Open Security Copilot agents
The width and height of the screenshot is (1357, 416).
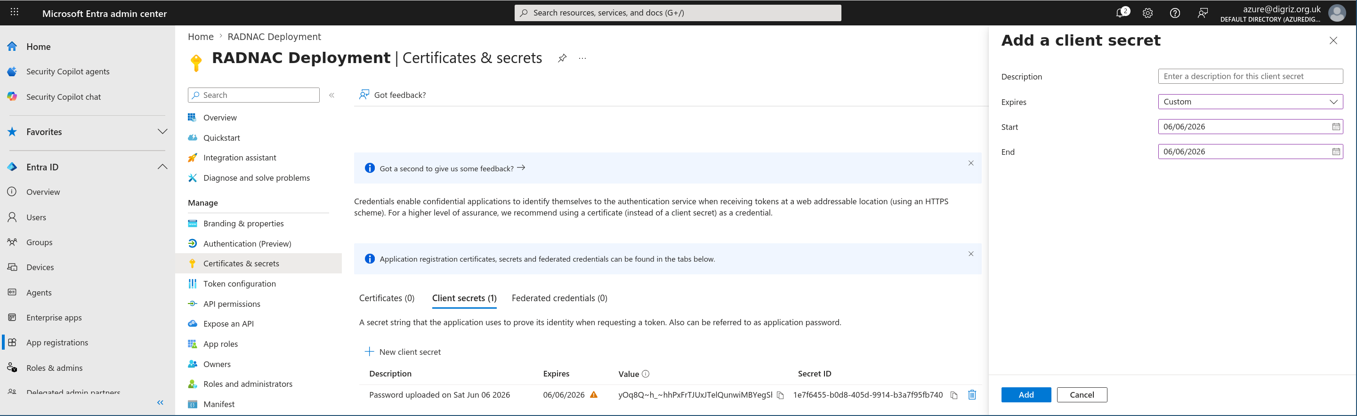click(67, 72)
